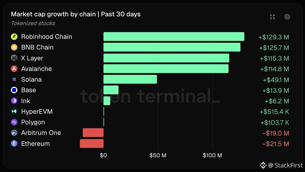Open the chart settings gear
The height and width of the screenshot is (172, 305).
287,17
